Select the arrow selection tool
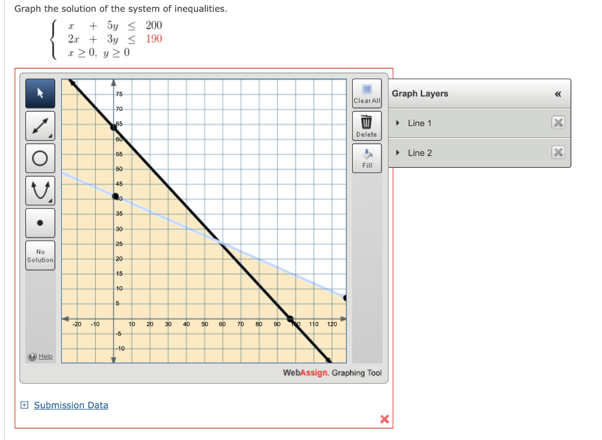 40,93
